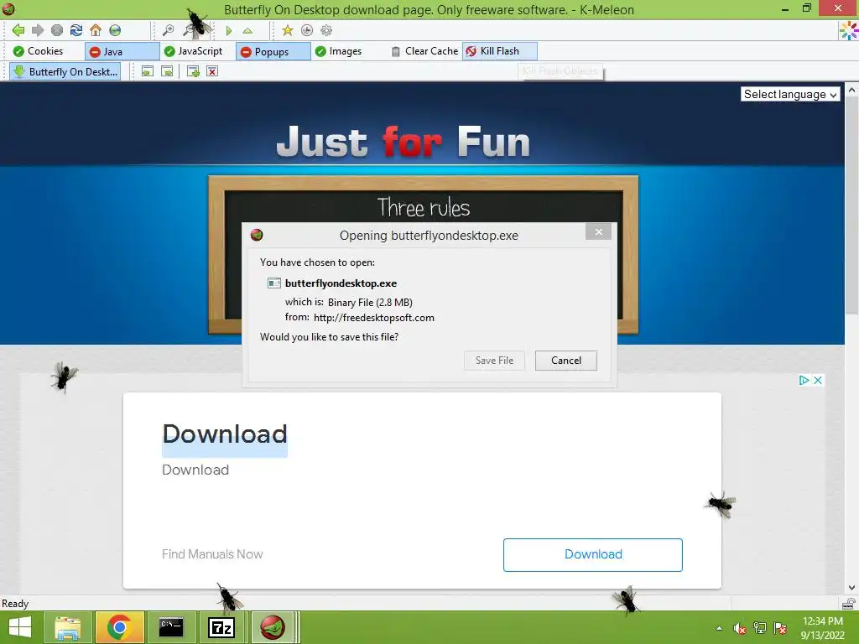The width and height of the screenshot is (859, 644).
Task: Open the Select language dropdown
Action: [x=790, y=94]
